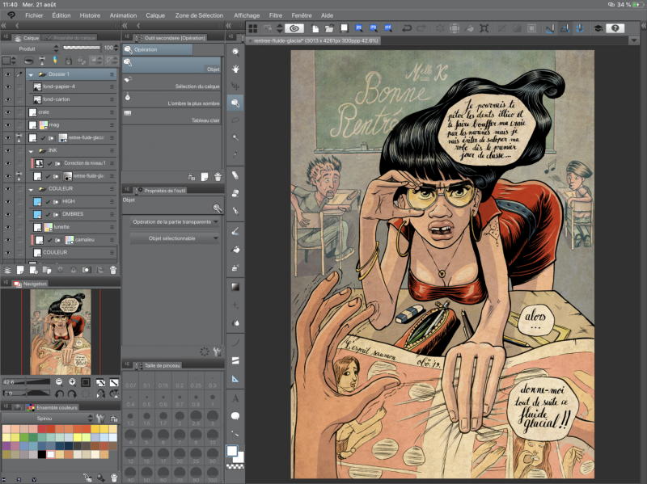Select the Text tool in the toolbar
The width and height of the screenshot is (647, 484).
(235, 398)
